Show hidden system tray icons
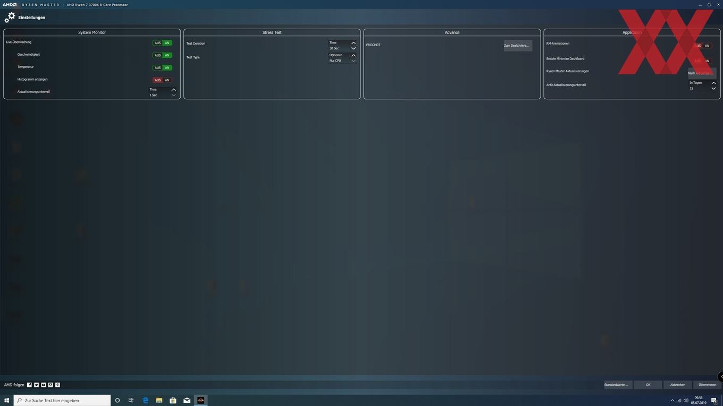Viewport: 723px width, 406px height. 672,400
